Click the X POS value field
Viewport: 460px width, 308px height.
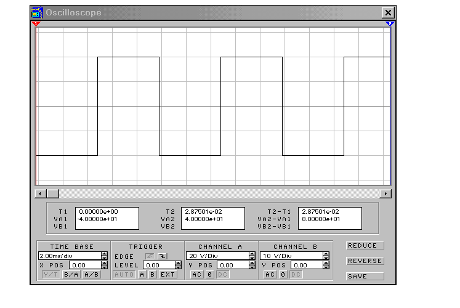click(x=85, y=265)
